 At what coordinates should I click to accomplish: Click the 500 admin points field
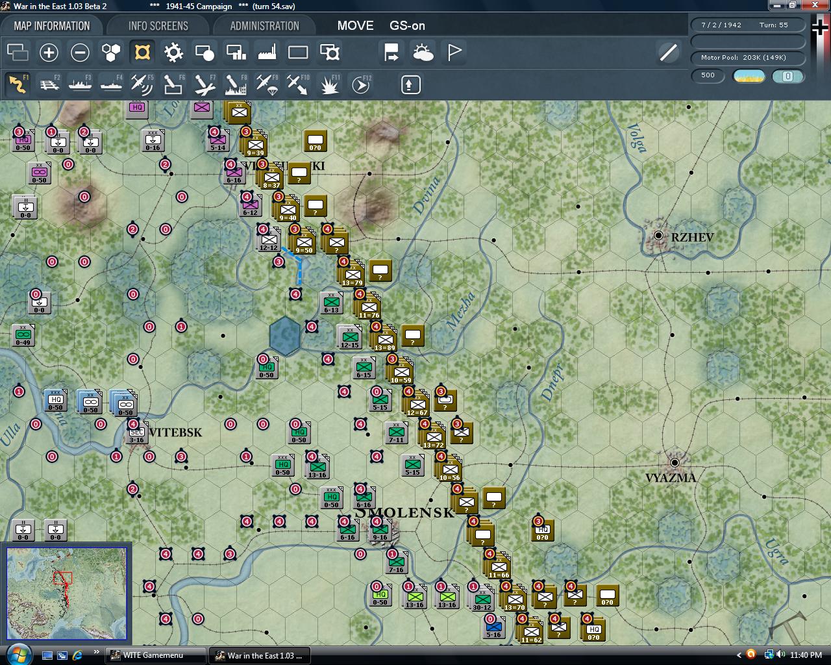(x=708, y=76)
